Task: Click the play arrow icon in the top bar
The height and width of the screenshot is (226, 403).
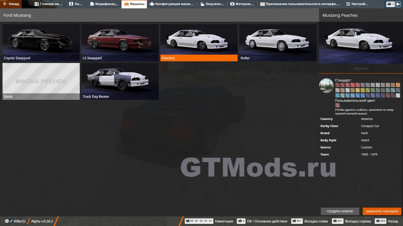Action: (x=399, y=4)
